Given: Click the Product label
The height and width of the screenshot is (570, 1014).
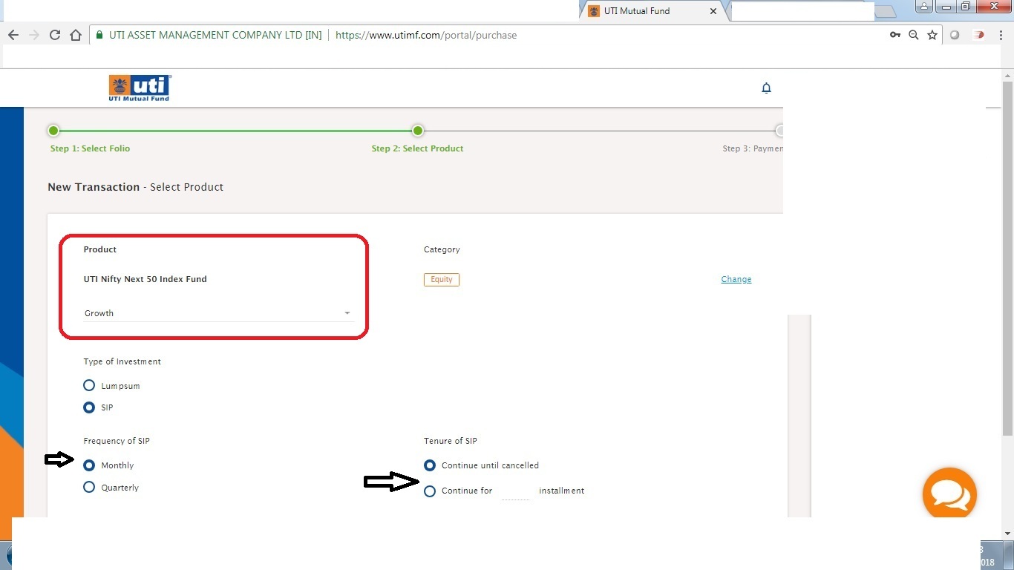Looking at the screenshot, I should pos(100,249).
